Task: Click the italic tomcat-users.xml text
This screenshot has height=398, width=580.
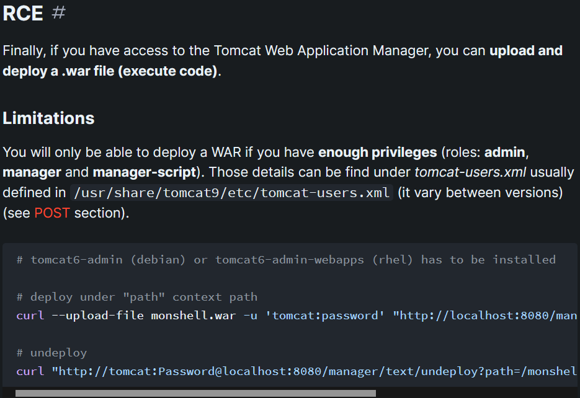Action: coord(470,172)
